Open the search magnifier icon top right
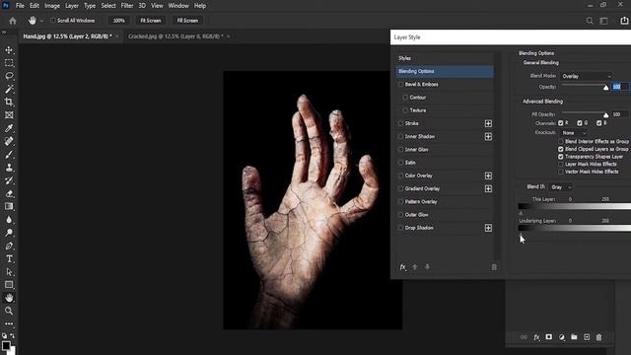631x355 pixels. (x=590, y=21)
